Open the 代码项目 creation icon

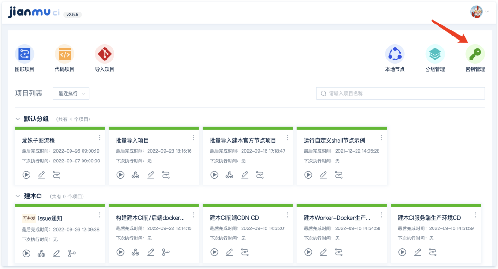click(65, 54)
